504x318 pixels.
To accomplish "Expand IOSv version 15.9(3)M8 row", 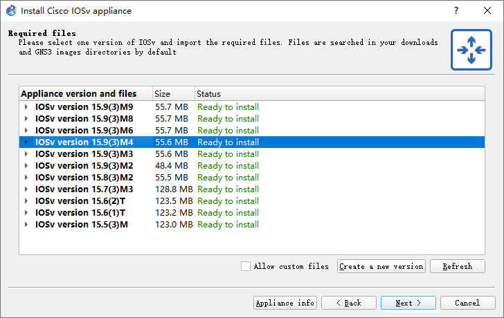I will 26,119.
